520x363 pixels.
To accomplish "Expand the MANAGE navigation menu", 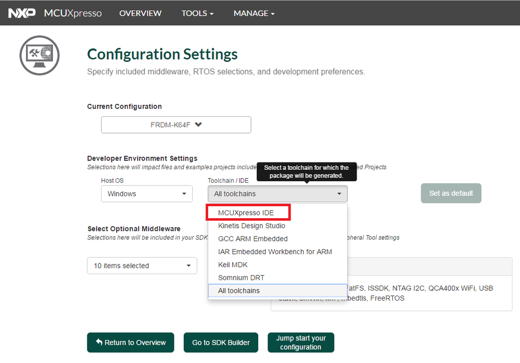I will pos(253,13).
